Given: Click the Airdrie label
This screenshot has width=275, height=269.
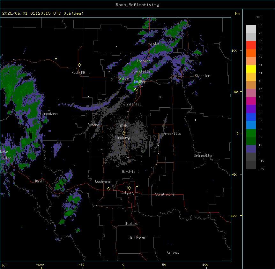Looking at the screenshot, I should [x=129, y=172].
